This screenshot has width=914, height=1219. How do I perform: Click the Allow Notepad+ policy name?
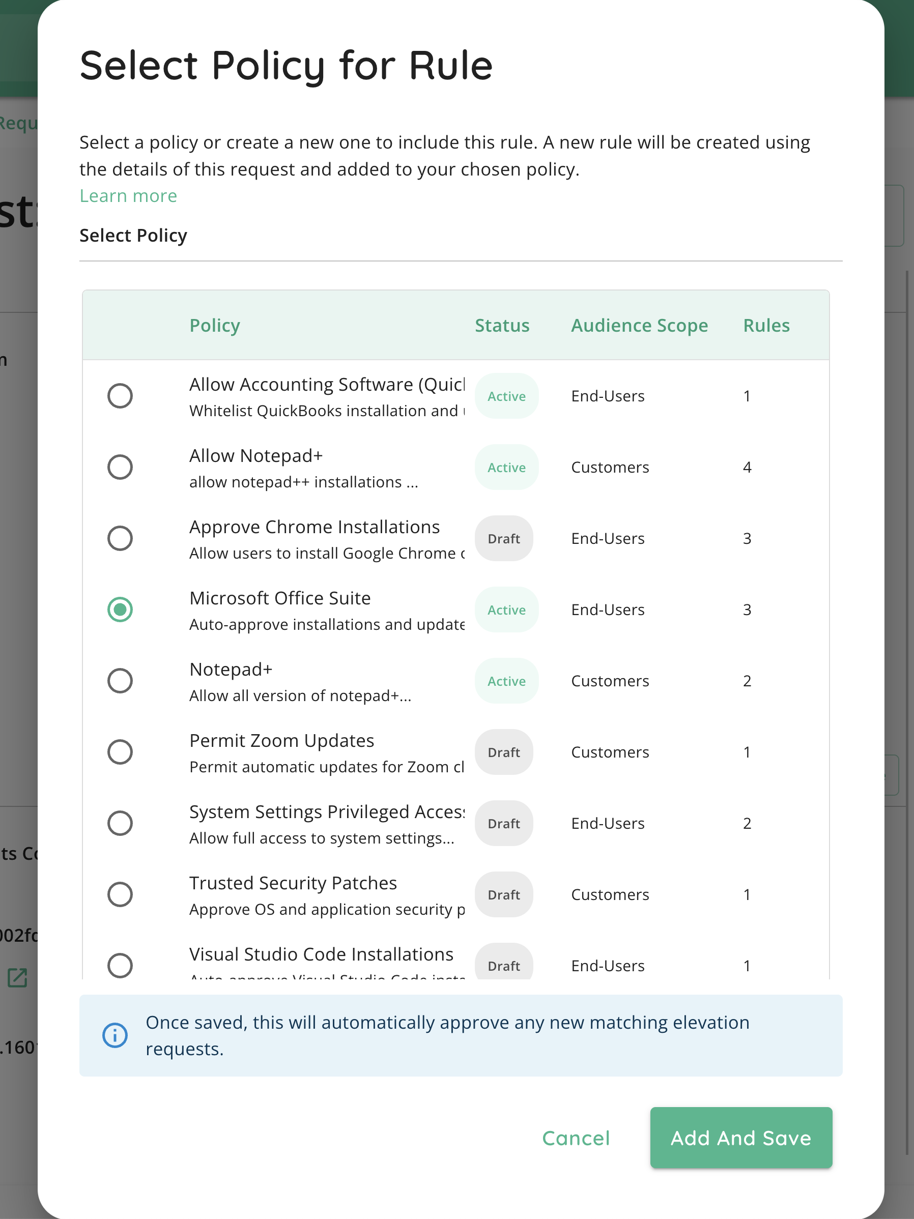pyautogui.click(x=256, y=456)
